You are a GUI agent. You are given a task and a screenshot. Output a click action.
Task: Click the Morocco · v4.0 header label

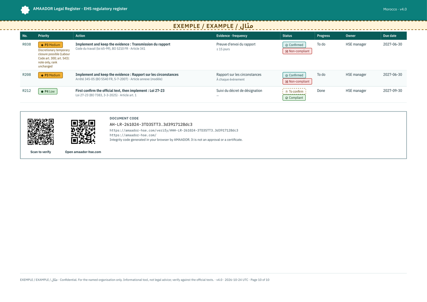(x=395, y=9)
